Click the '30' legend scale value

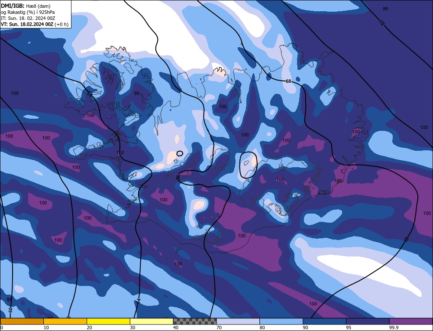click(132, 328)
